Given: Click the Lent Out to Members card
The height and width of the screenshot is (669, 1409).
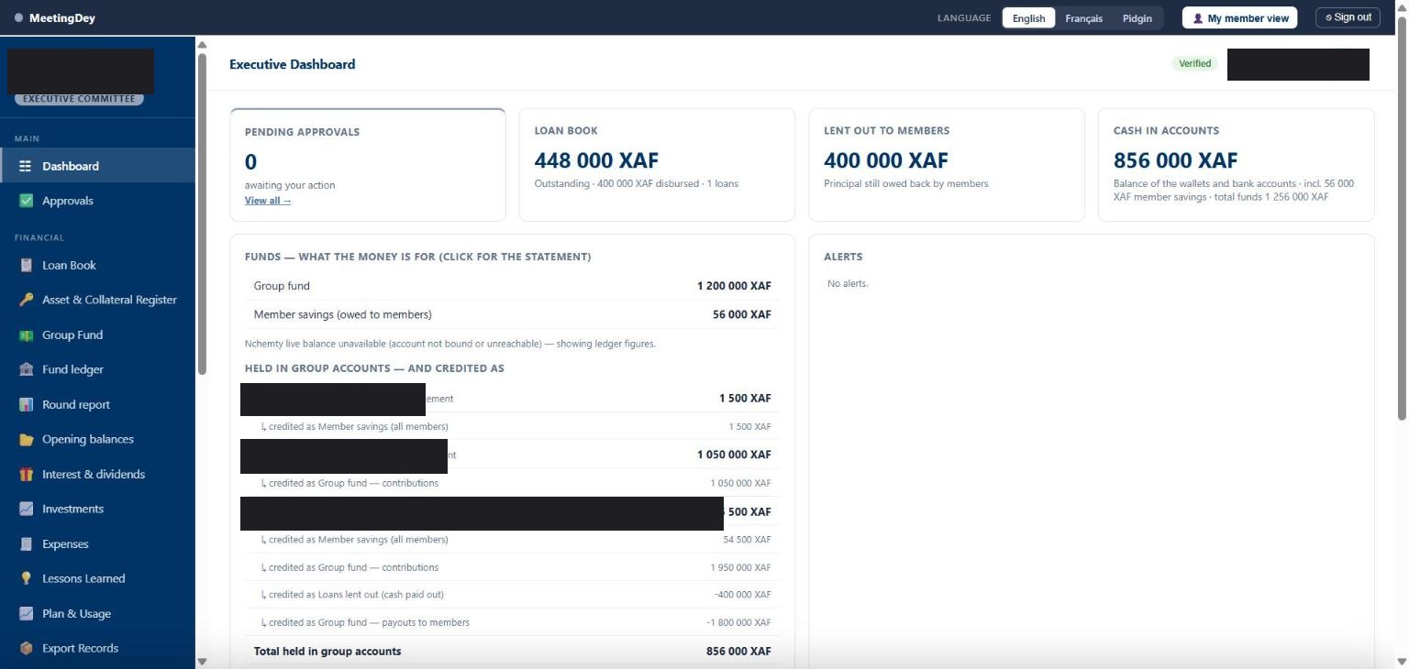Looking at the screenshot, I should 946,165.
